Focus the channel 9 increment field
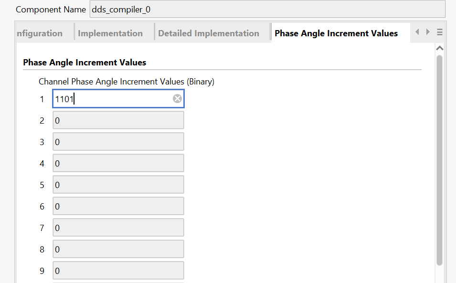Image resolution: width=456 pixels, height=283 pixels. coord(118,271)
